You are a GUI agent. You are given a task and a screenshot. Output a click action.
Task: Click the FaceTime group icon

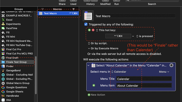(3, 28)
